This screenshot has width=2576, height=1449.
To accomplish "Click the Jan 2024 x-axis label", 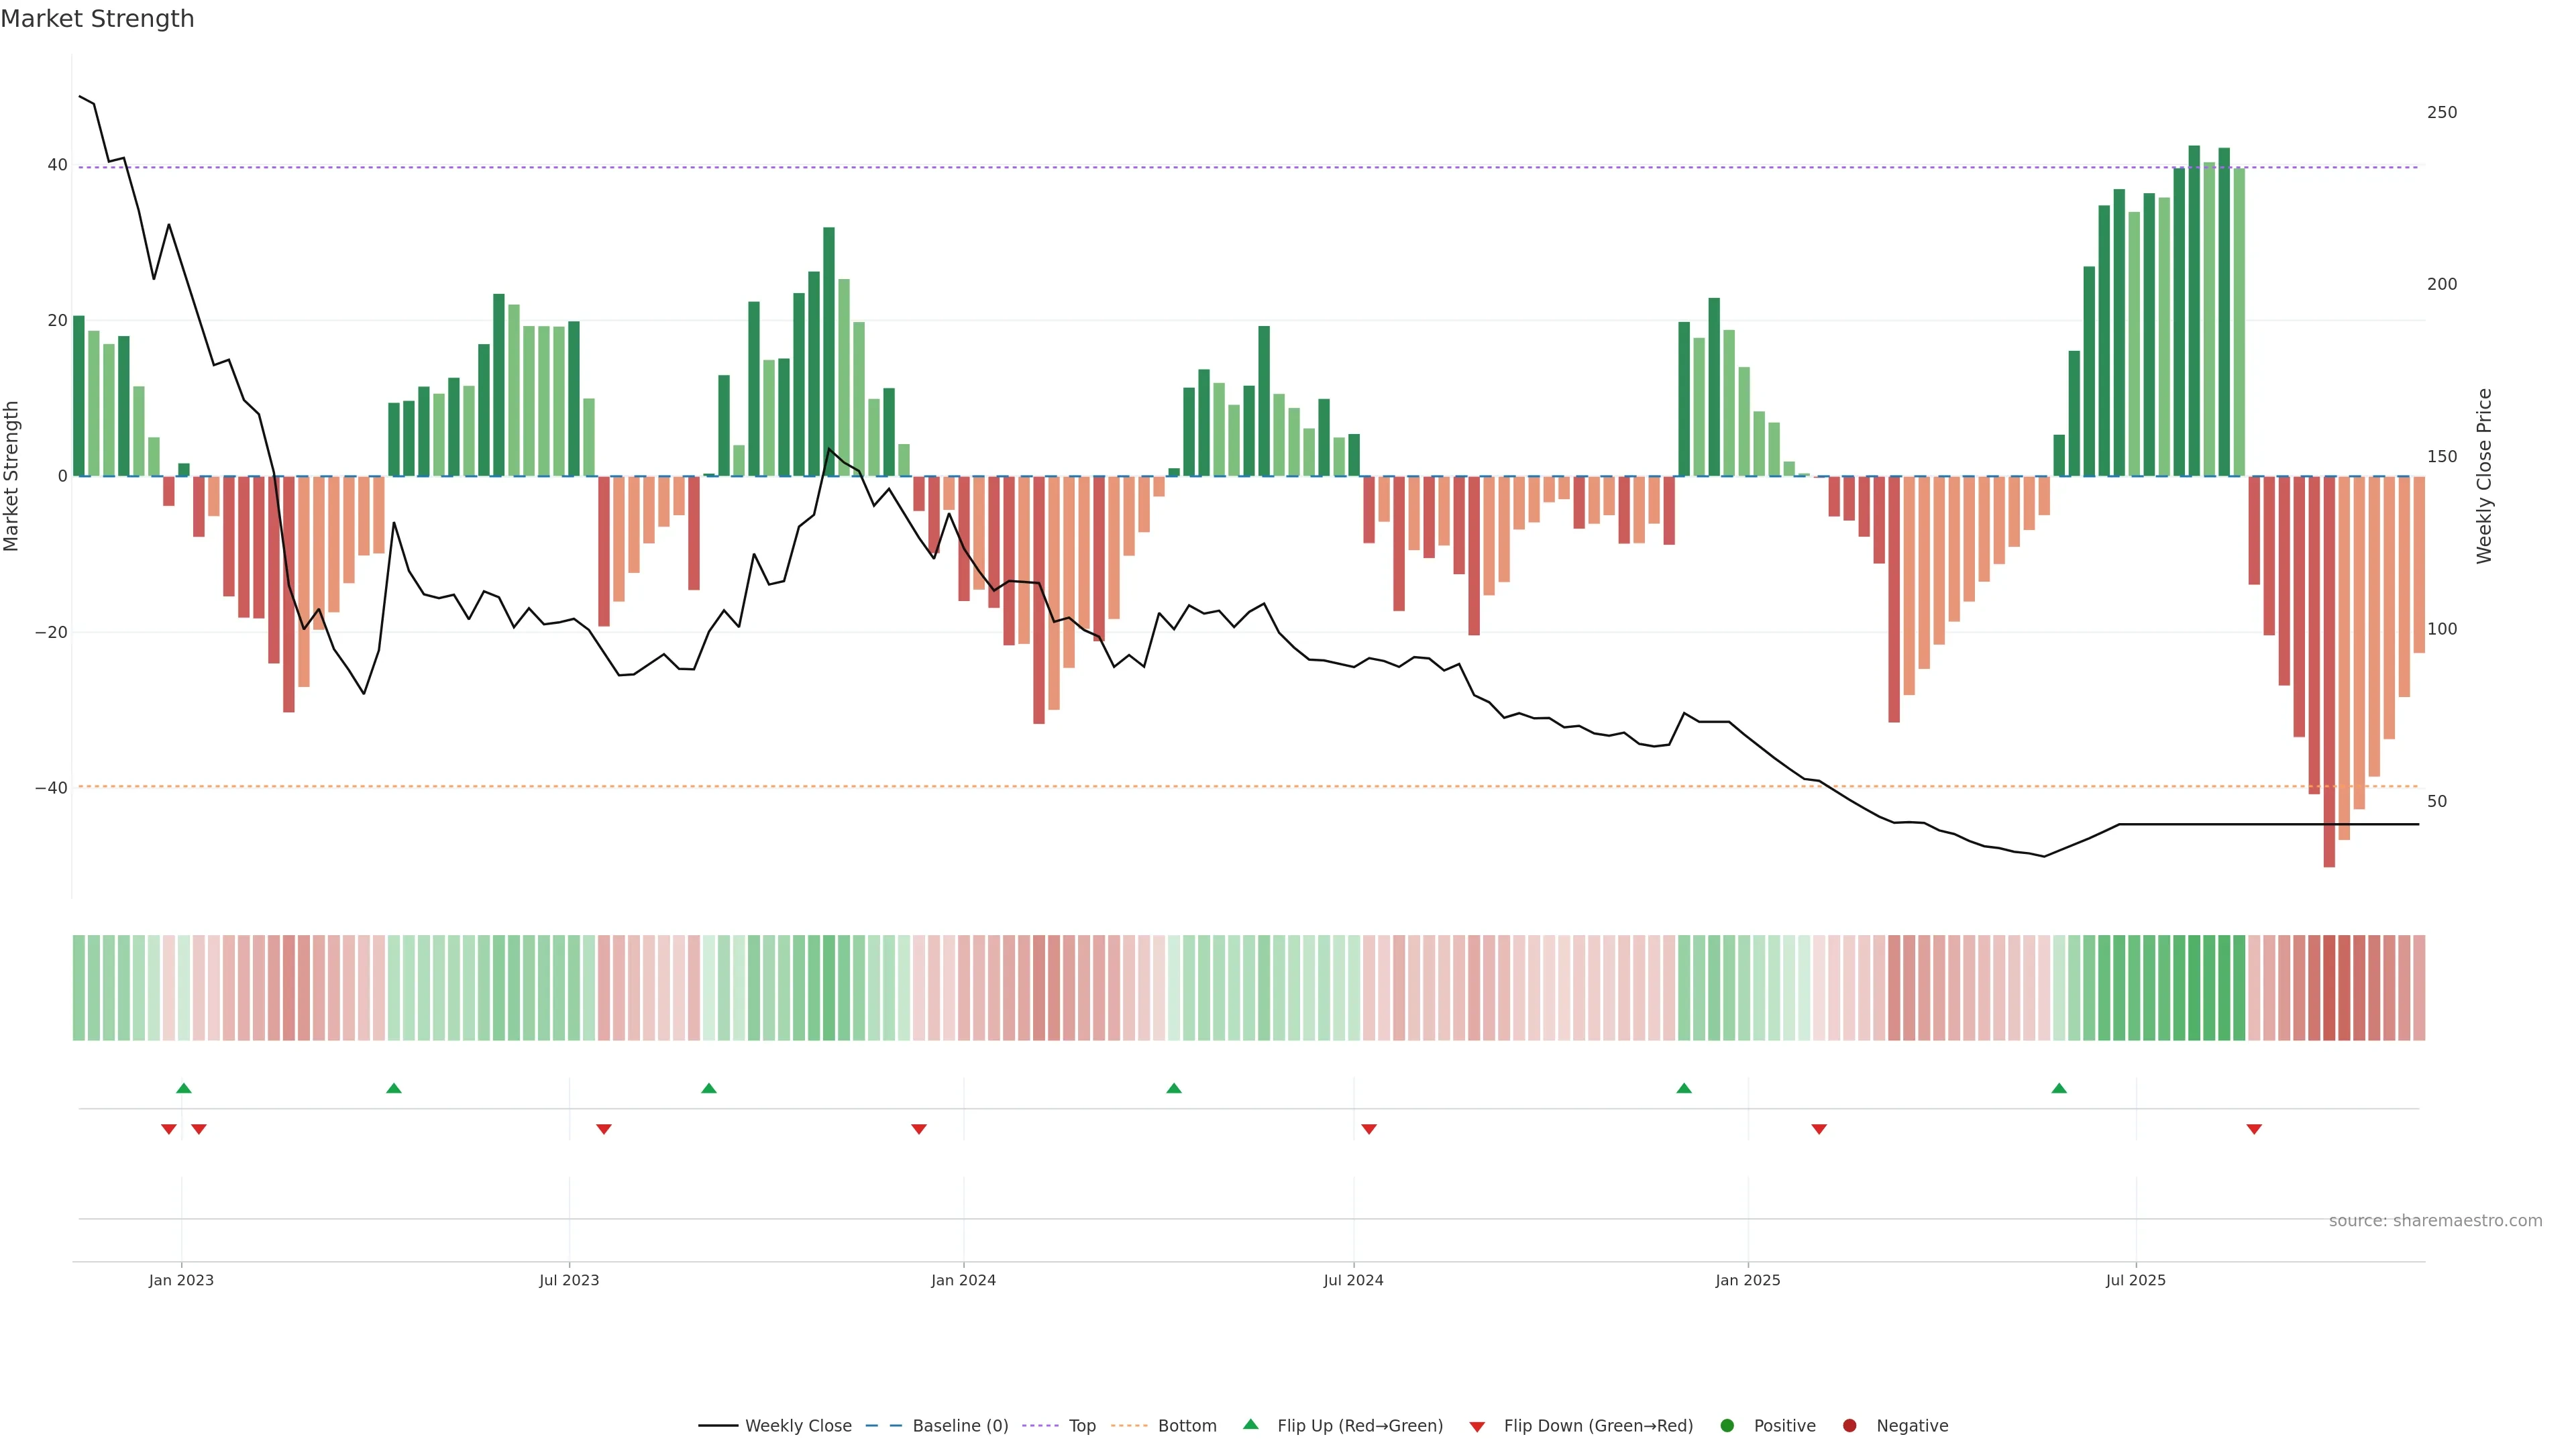I will point(963,1280).
